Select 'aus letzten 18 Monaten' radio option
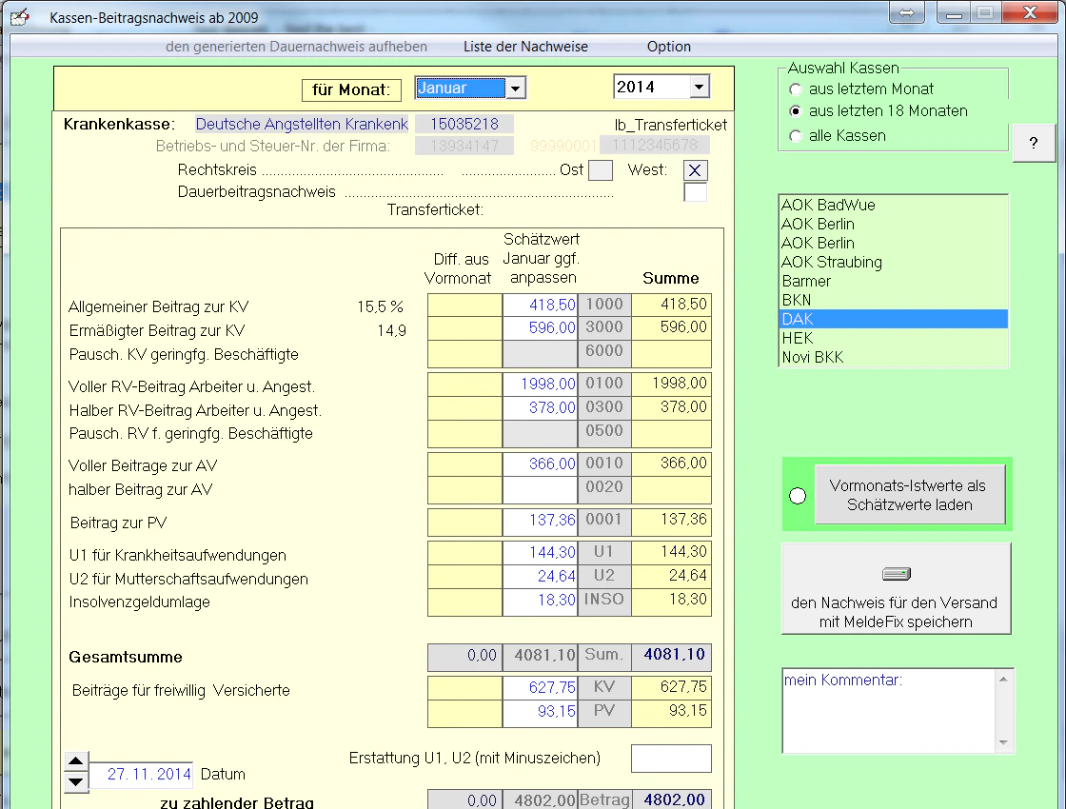 (x=796, y=110)
